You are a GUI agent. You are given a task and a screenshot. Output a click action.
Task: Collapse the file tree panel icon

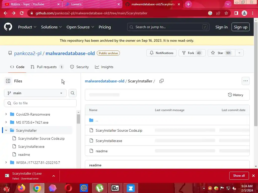click(8, 81)
